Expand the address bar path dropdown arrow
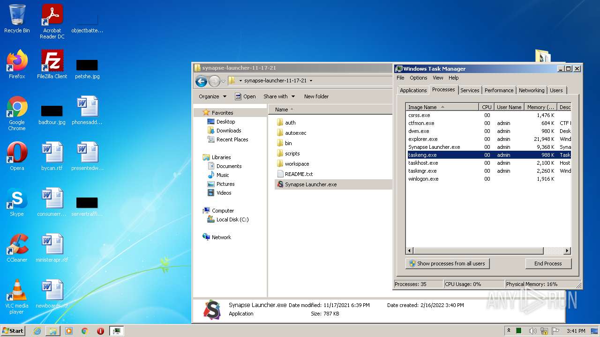The image size is (600, 337). pyautogui.click(x=311, y=81)
